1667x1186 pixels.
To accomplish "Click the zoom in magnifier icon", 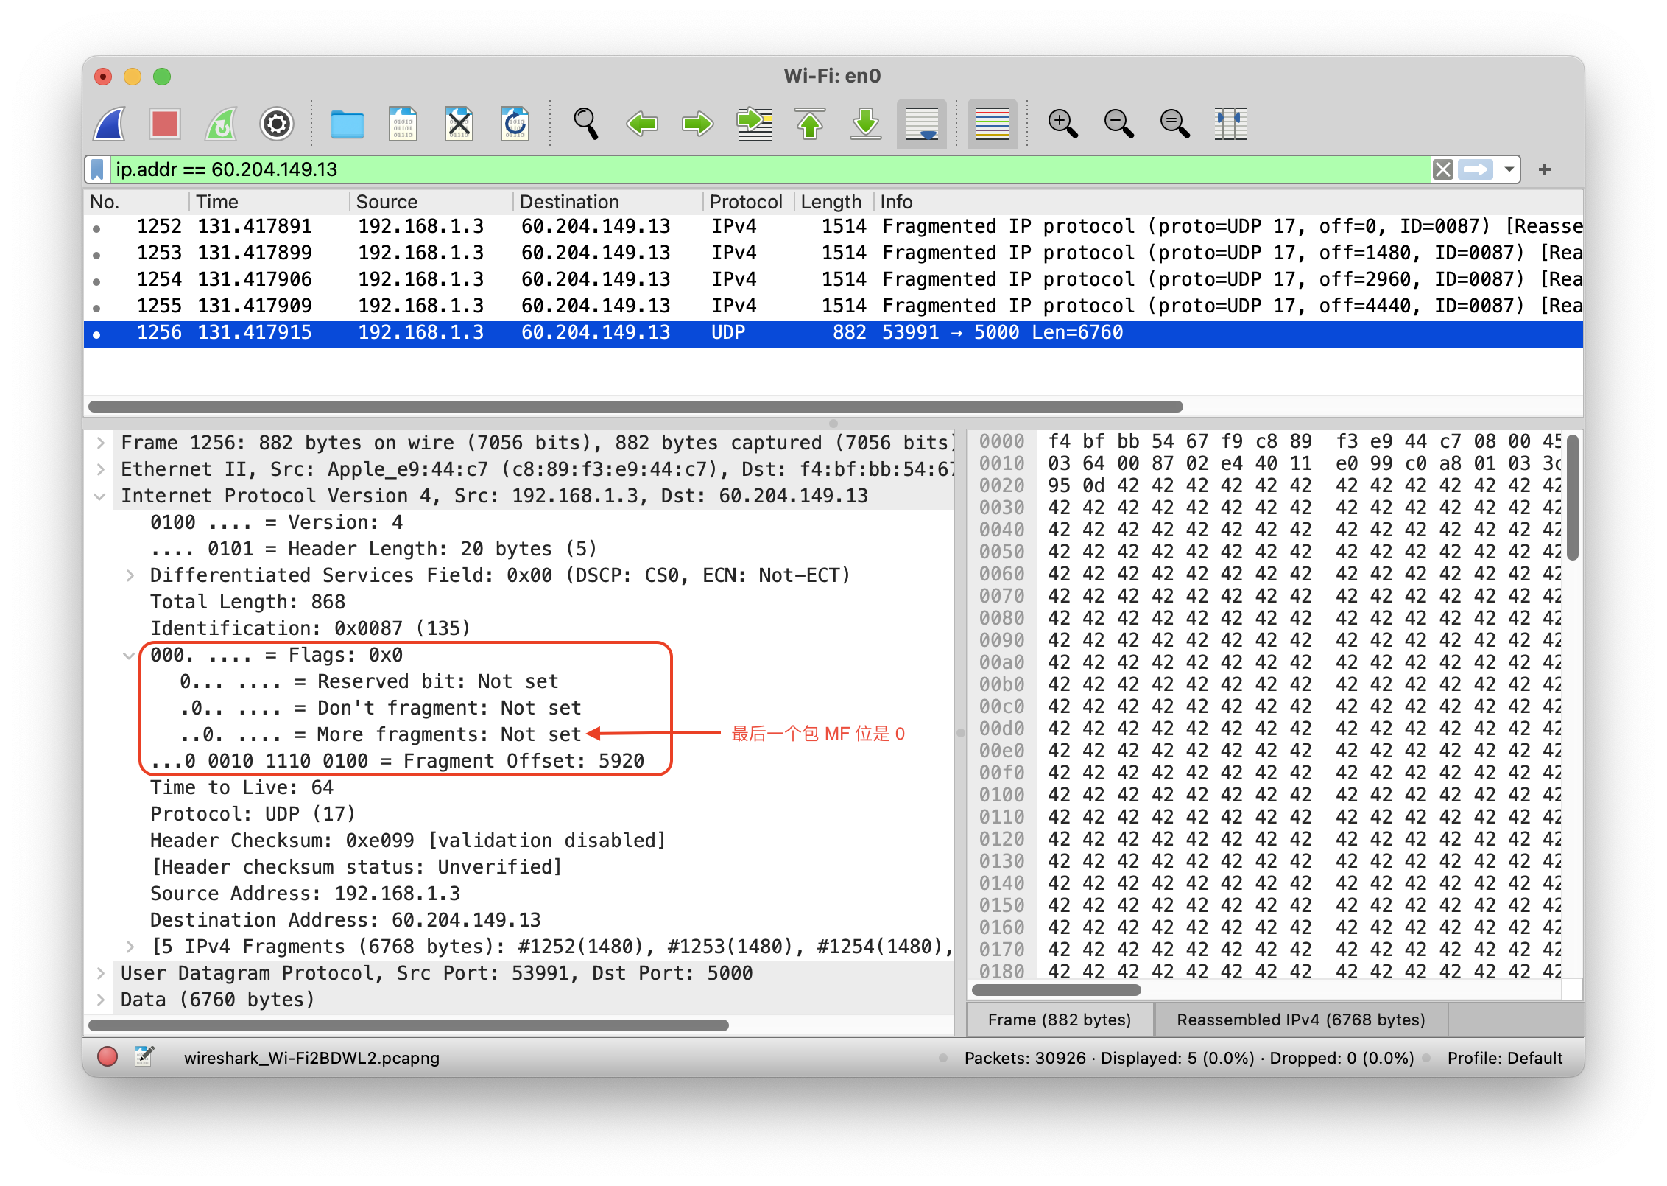I will [x=1062, y=124].
